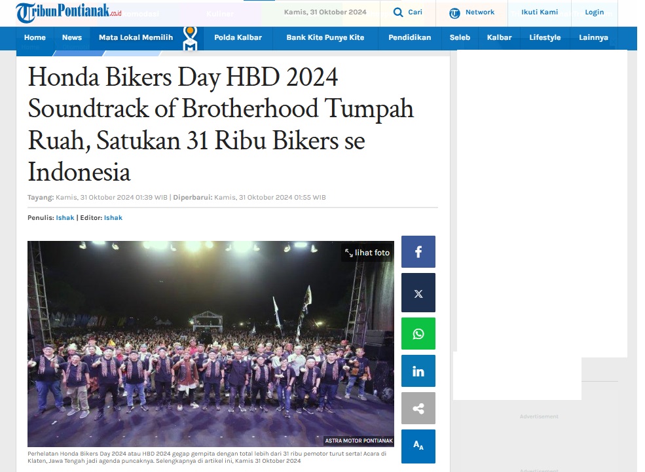Open the Lifestyle section
The image size is (645, 472).
(545, 37)
